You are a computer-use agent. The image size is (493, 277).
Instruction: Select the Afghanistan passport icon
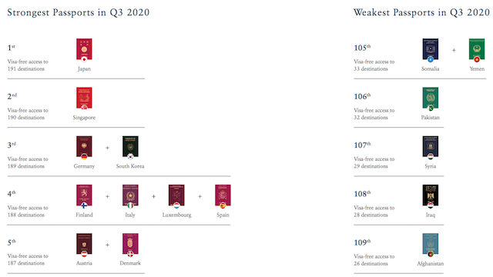[431, 245]
